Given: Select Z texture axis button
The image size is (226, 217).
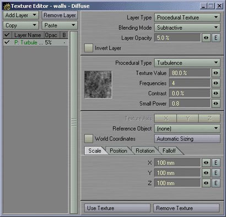Looking at the screenshot, I should pos(209,118).
